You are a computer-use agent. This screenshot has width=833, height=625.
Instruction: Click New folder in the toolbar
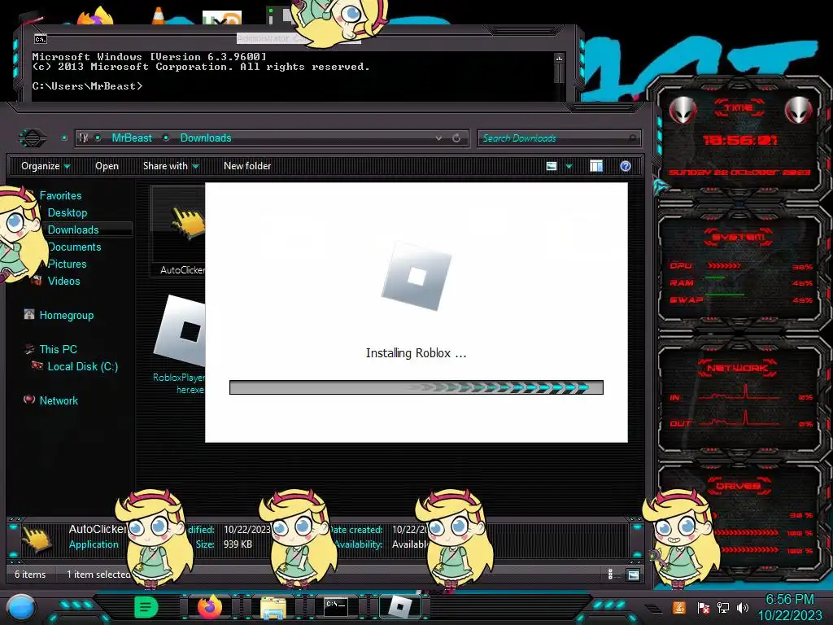point(247,166)
